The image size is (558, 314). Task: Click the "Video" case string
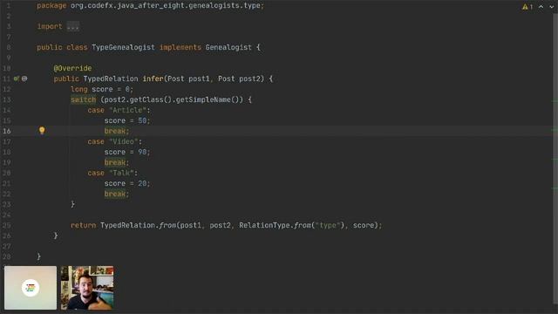(x=124, y=141)
